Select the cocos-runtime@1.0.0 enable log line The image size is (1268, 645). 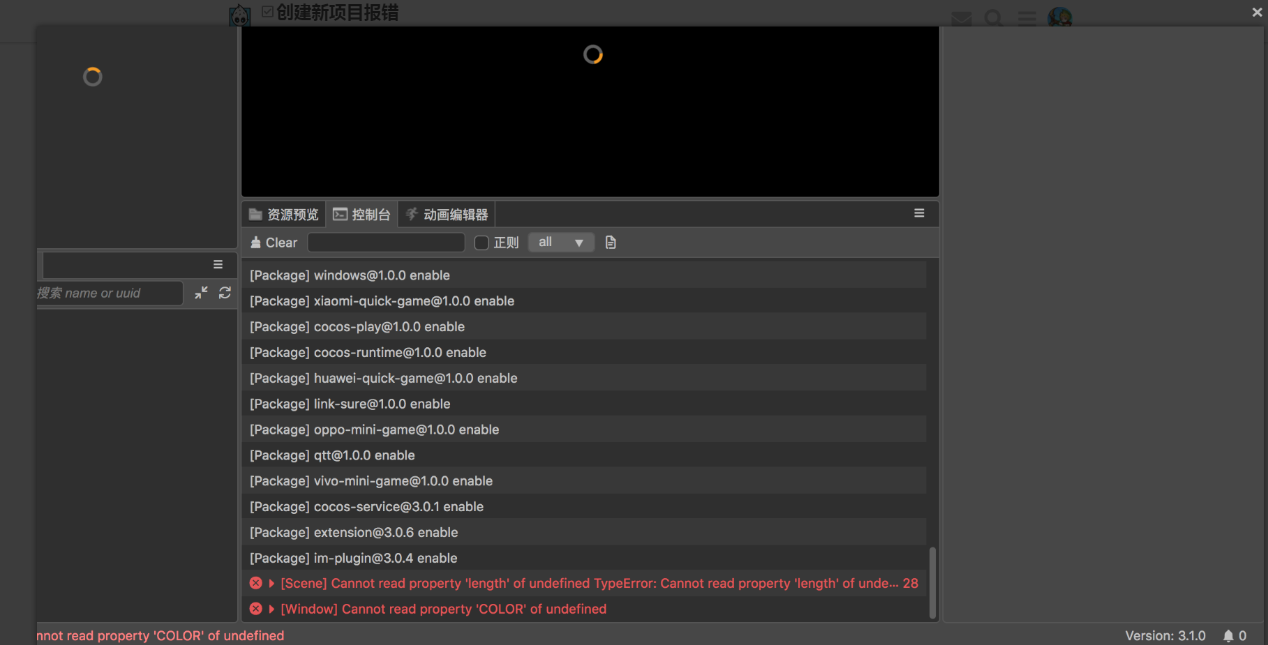(x=584, y=353)
